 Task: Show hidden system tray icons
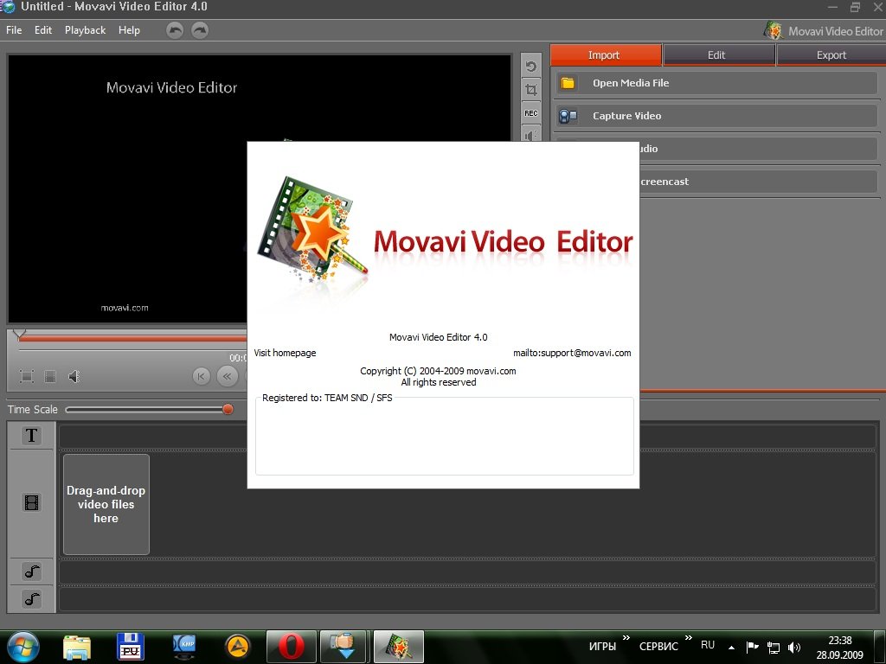coord(731,647)
